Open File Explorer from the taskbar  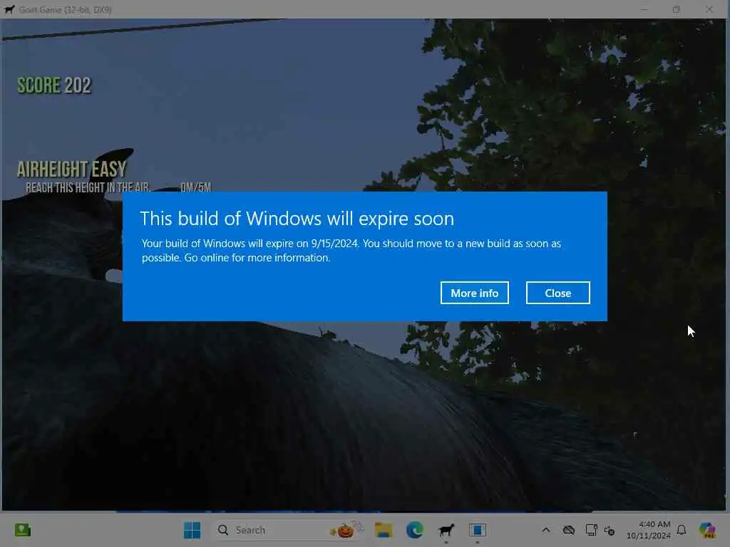coord(384,530)
